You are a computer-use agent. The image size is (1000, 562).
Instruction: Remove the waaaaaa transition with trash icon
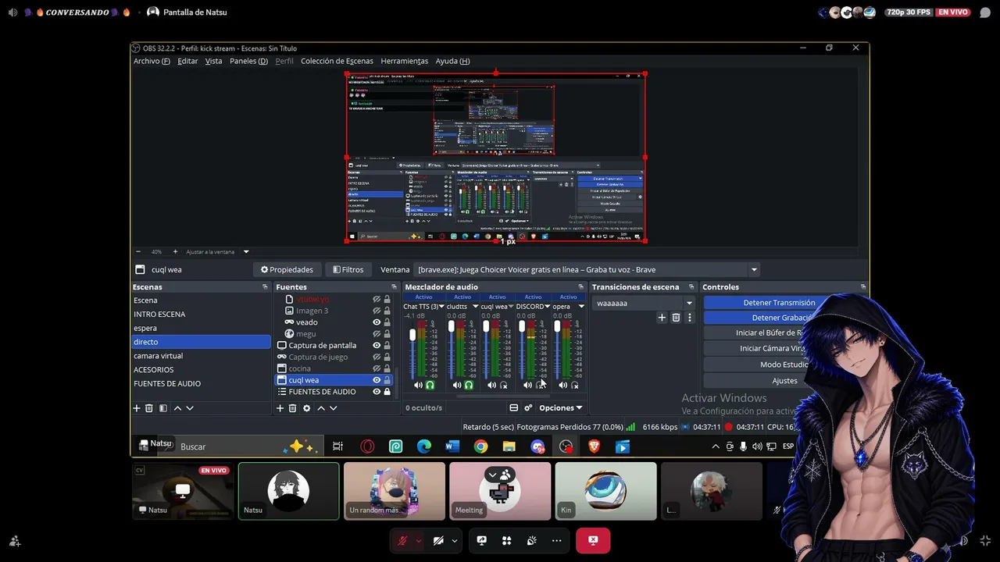pyautogui.click(x=677, y=318)
